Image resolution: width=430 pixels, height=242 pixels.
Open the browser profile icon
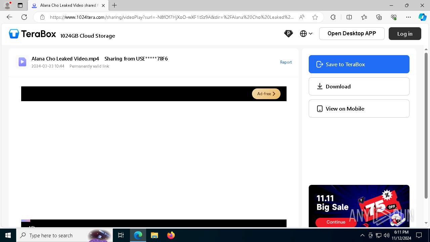coord(7,5)
